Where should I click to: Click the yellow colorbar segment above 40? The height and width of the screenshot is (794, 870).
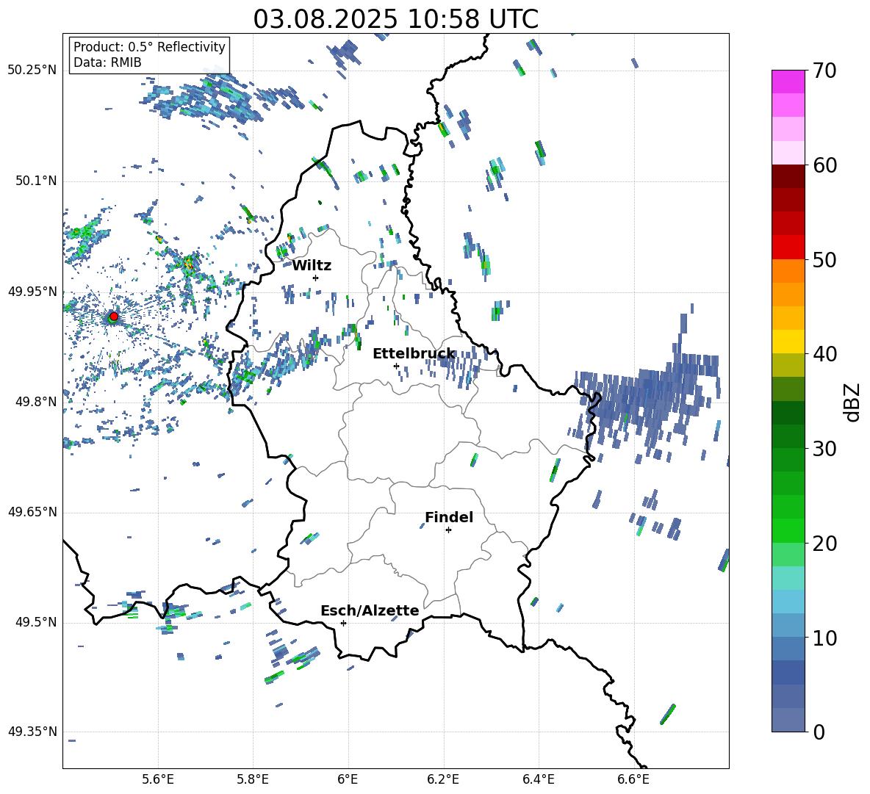coord(788,342)
